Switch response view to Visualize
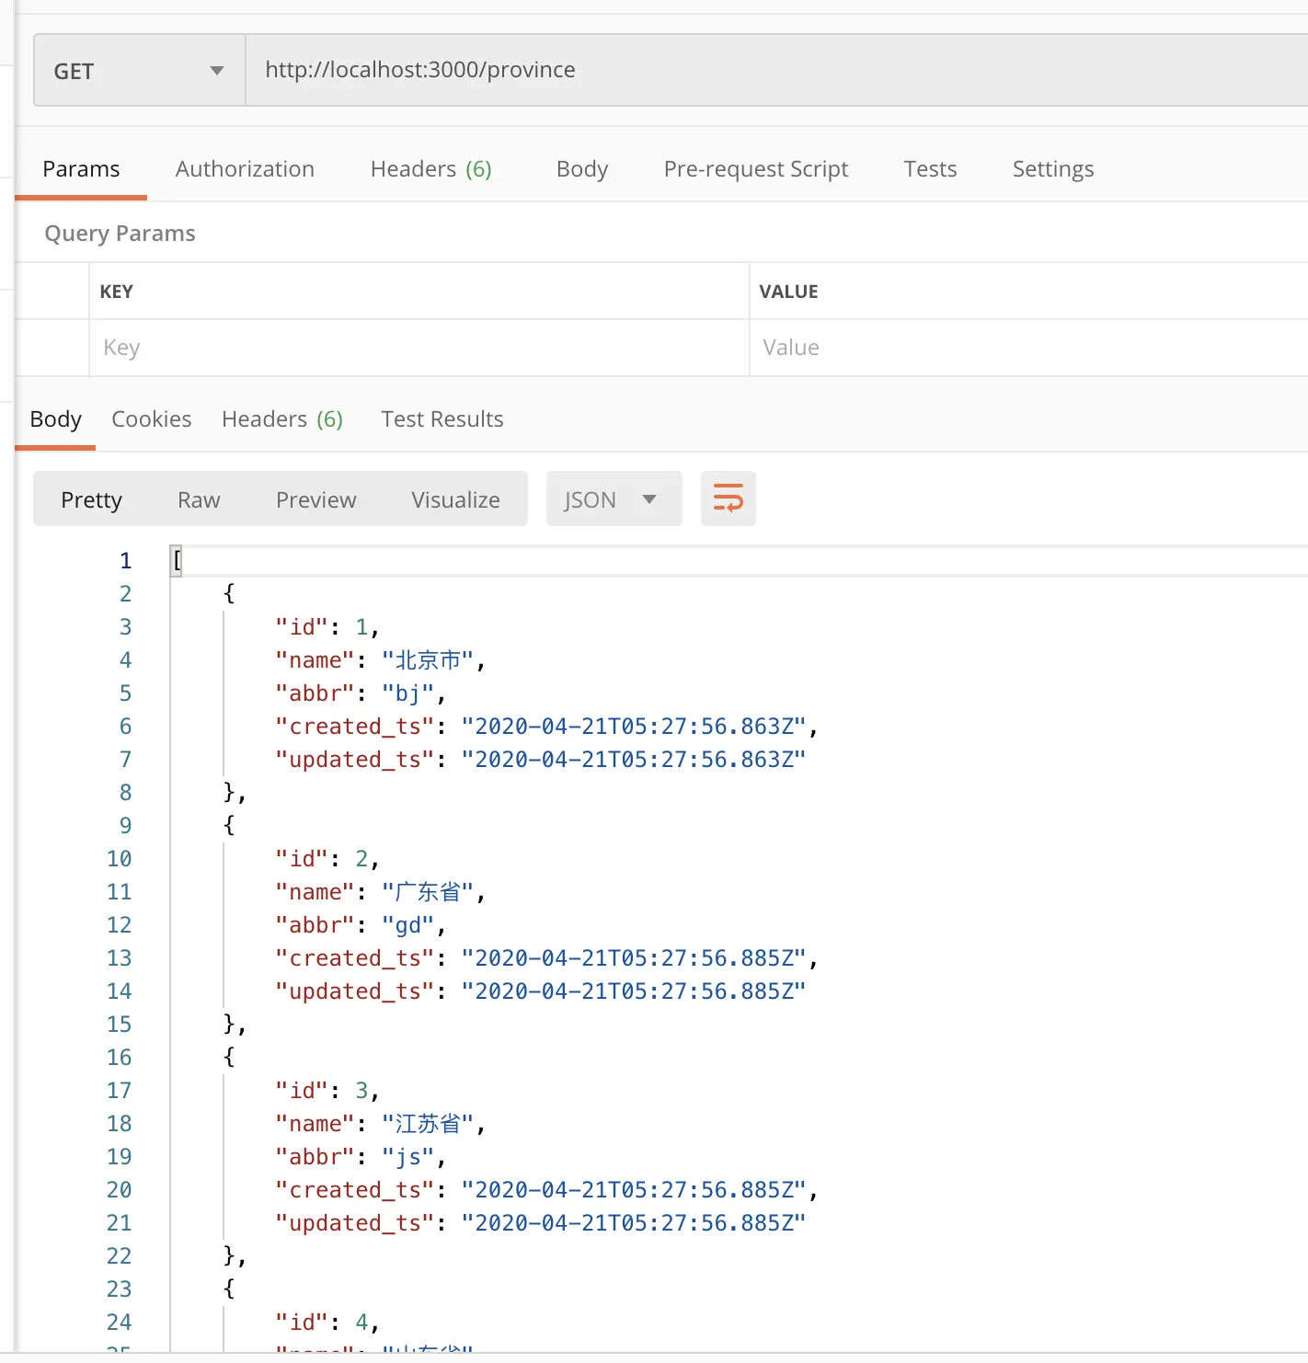This screenshot has height=1363, width=1308. click(x=455, y=499)
